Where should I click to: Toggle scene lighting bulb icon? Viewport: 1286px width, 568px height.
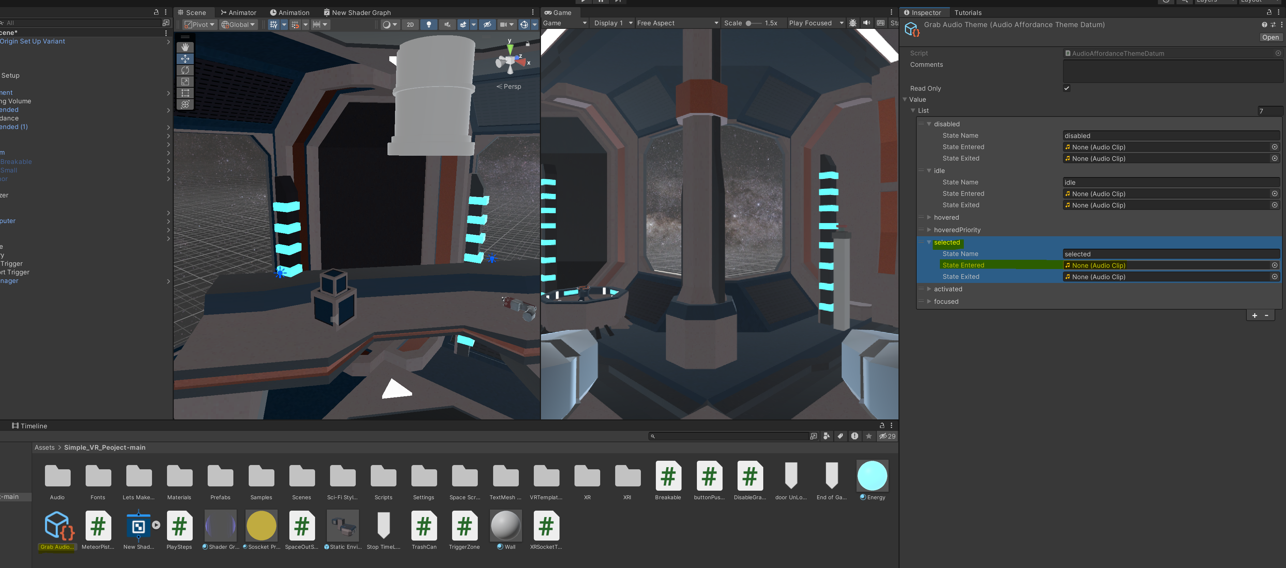(x=428, y=25)
